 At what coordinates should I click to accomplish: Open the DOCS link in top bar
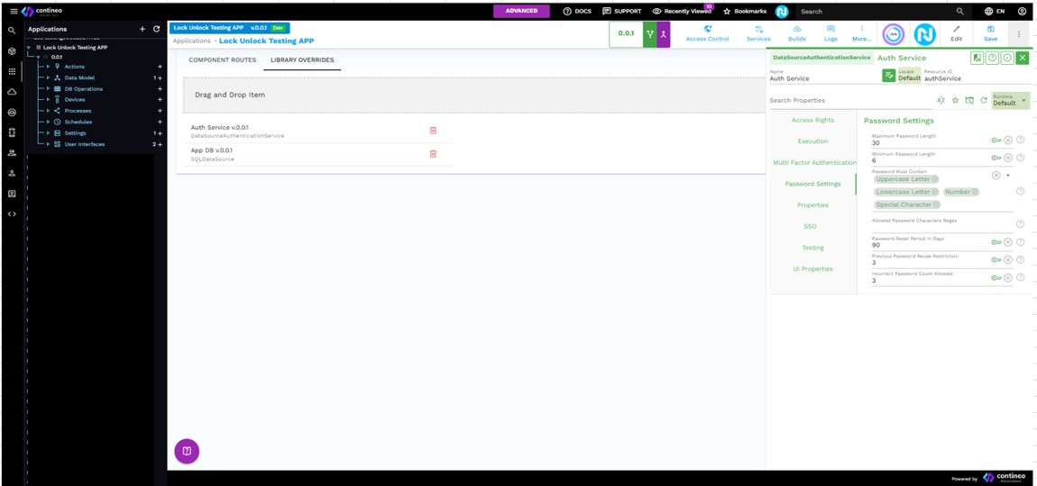click(x=577, y=11)
